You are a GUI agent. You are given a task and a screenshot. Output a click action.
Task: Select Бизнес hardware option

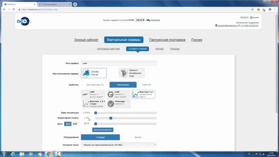[138, 137]
